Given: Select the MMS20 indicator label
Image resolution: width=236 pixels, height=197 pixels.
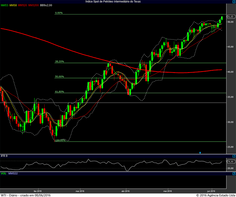Looking at the screenshot, I should (22, 5).
